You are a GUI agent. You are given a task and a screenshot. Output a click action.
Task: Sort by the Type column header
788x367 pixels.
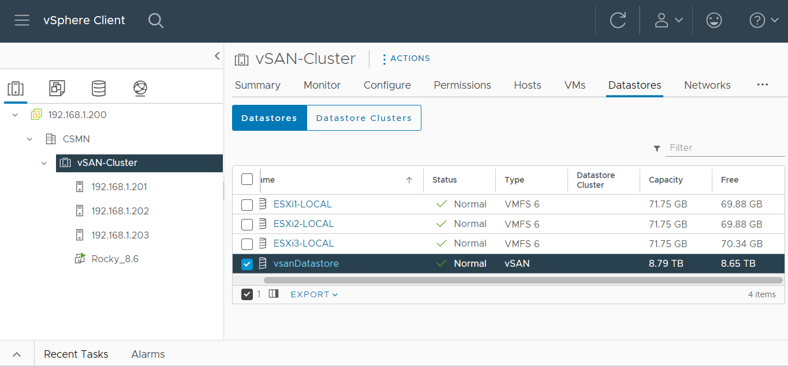pos(514,180)
